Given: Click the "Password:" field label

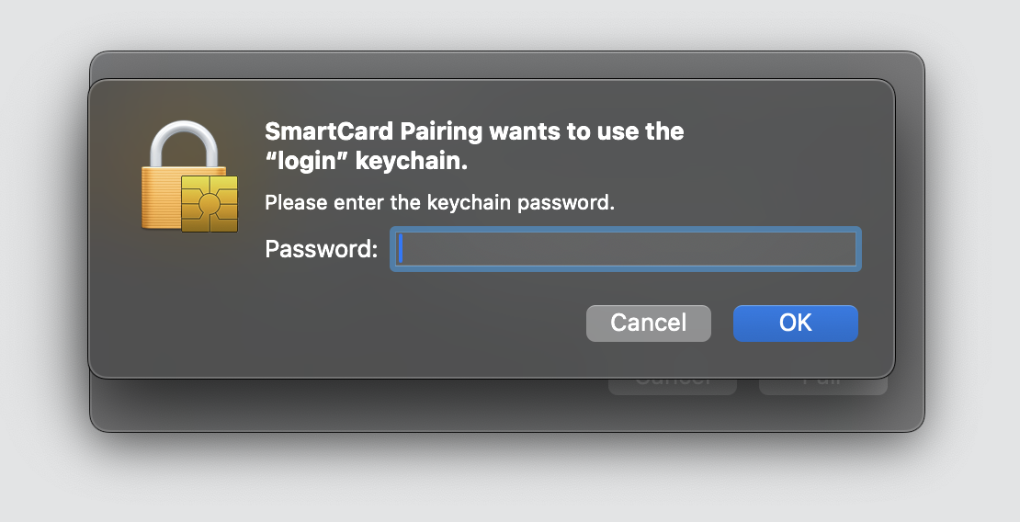Looking at the screenshot, I should pos(322,249).
